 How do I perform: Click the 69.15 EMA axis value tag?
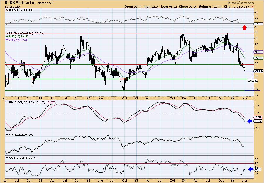click(x=258, y=58)
